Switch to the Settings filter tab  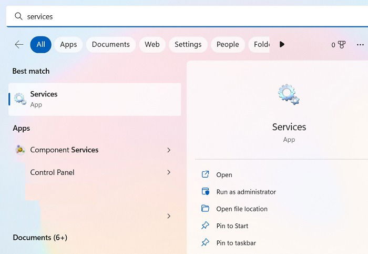coord(188,44)
